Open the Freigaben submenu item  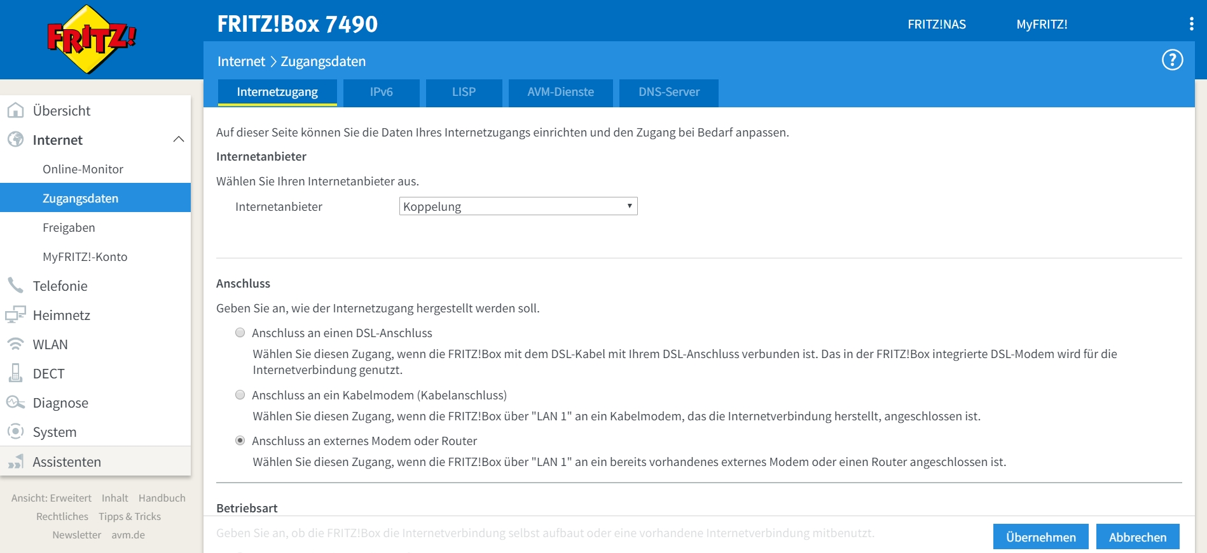click(x=95, y=227)
